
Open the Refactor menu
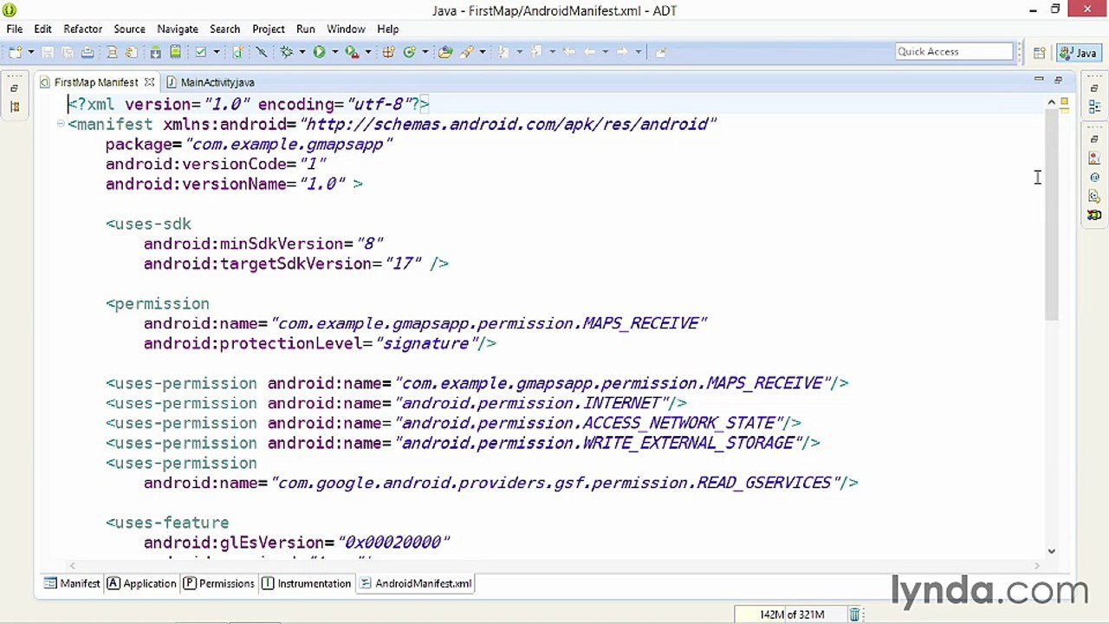[x=82, y=29]
